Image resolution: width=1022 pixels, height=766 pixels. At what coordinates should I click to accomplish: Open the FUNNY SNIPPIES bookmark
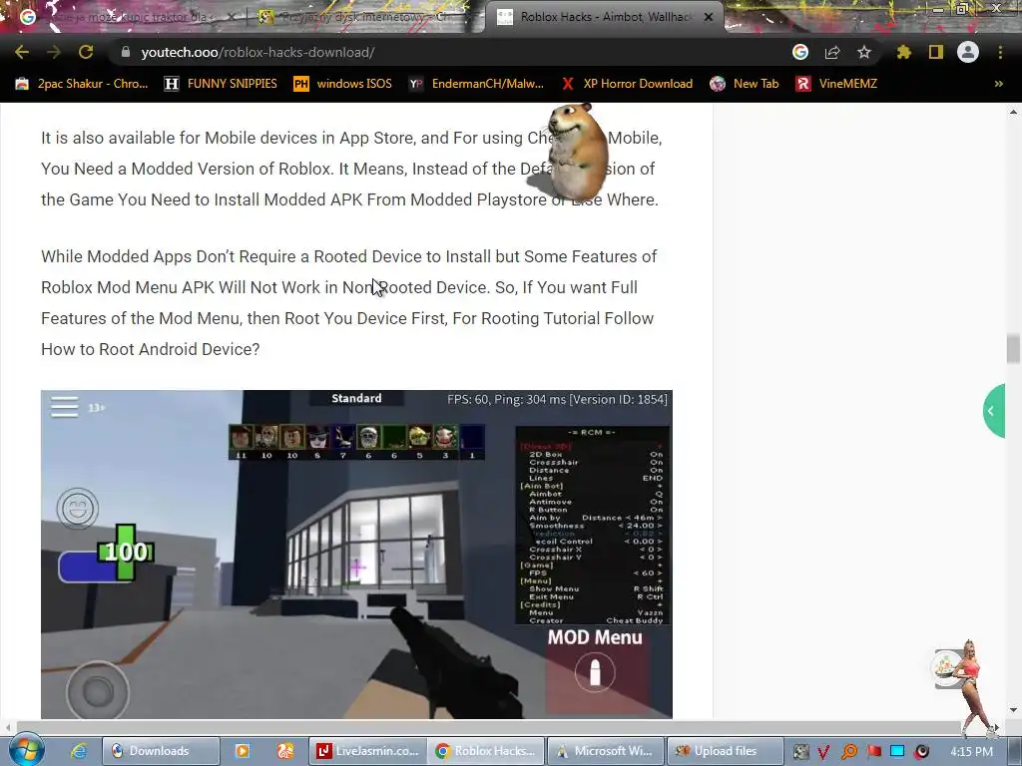pos(221,84)
